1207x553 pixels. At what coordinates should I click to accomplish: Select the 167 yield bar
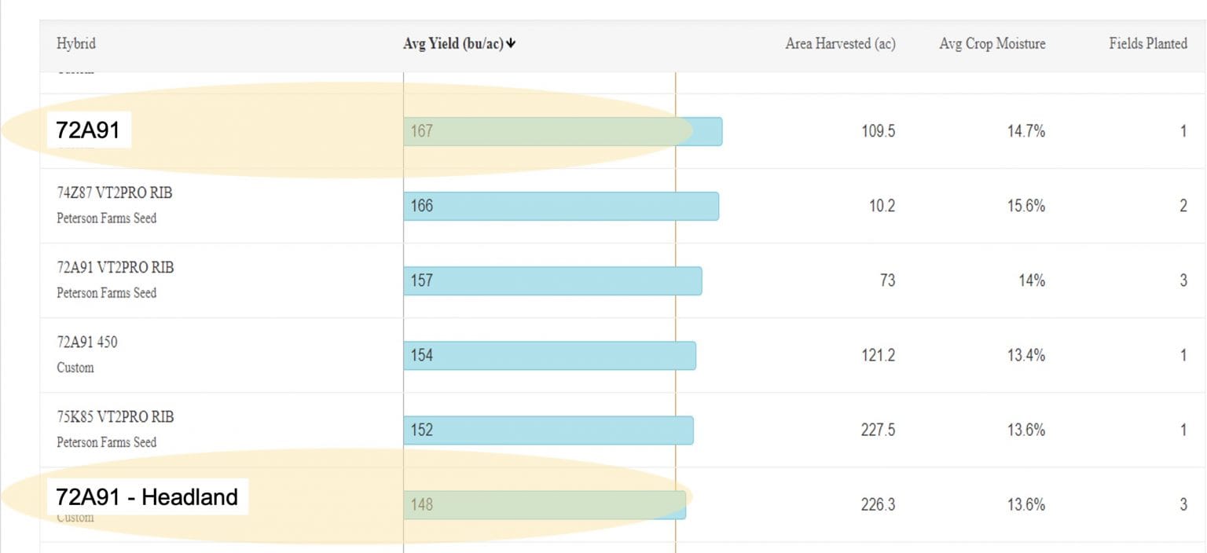pos(562,131)
